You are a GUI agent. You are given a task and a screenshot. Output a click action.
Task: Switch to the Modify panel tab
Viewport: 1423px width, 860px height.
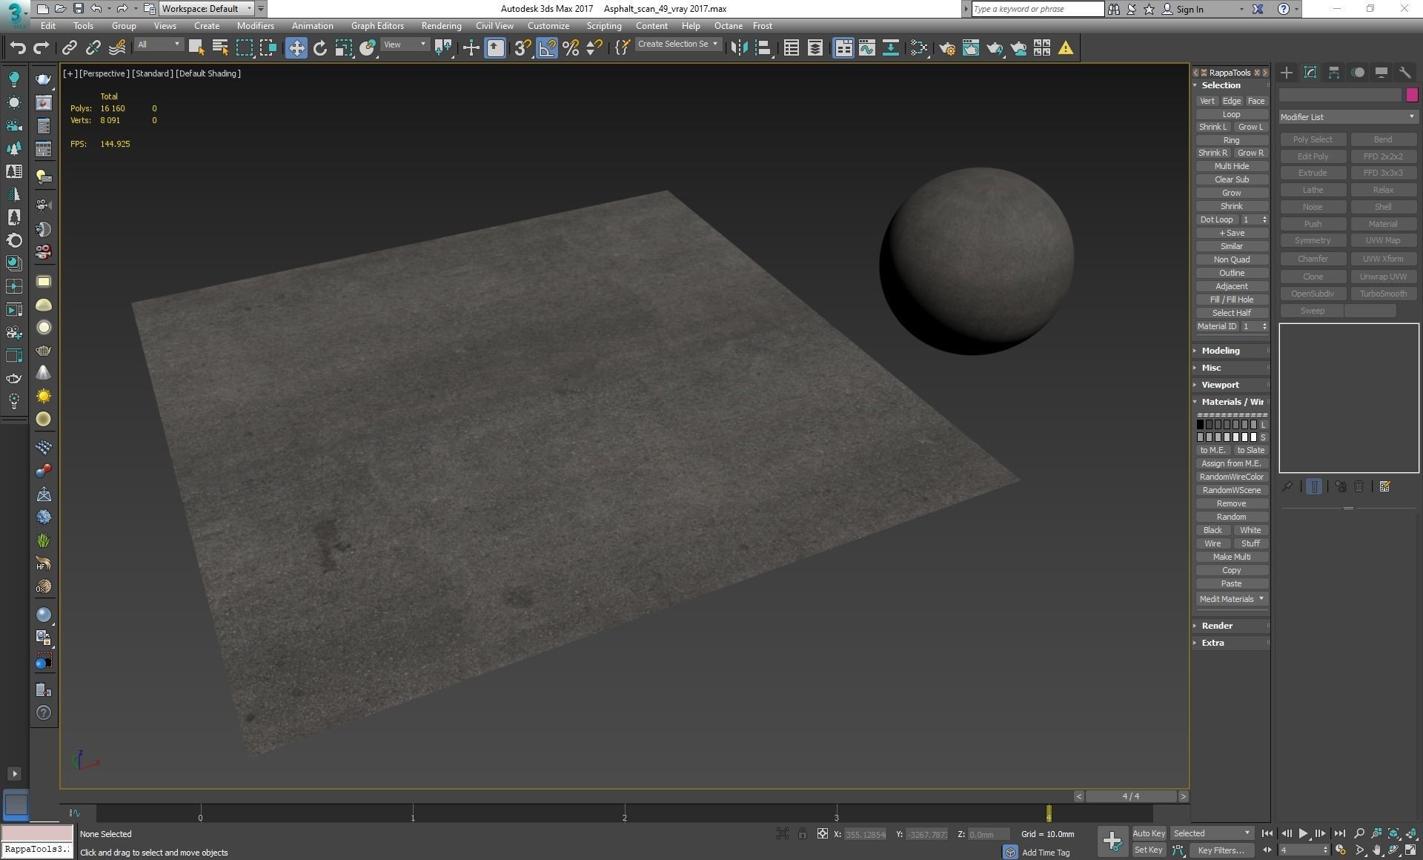pyautogui.click(x=1310, y=73)
